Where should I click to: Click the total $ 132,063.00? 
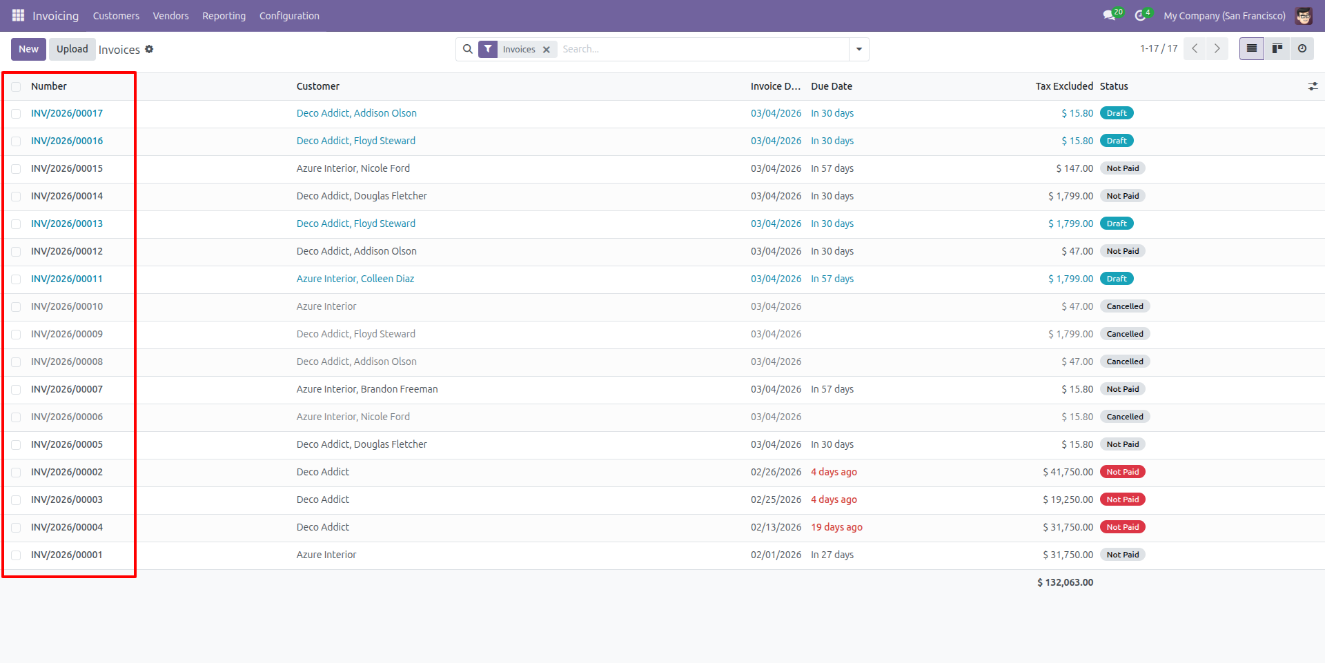pyautogui.click(x=1065, y=582)
